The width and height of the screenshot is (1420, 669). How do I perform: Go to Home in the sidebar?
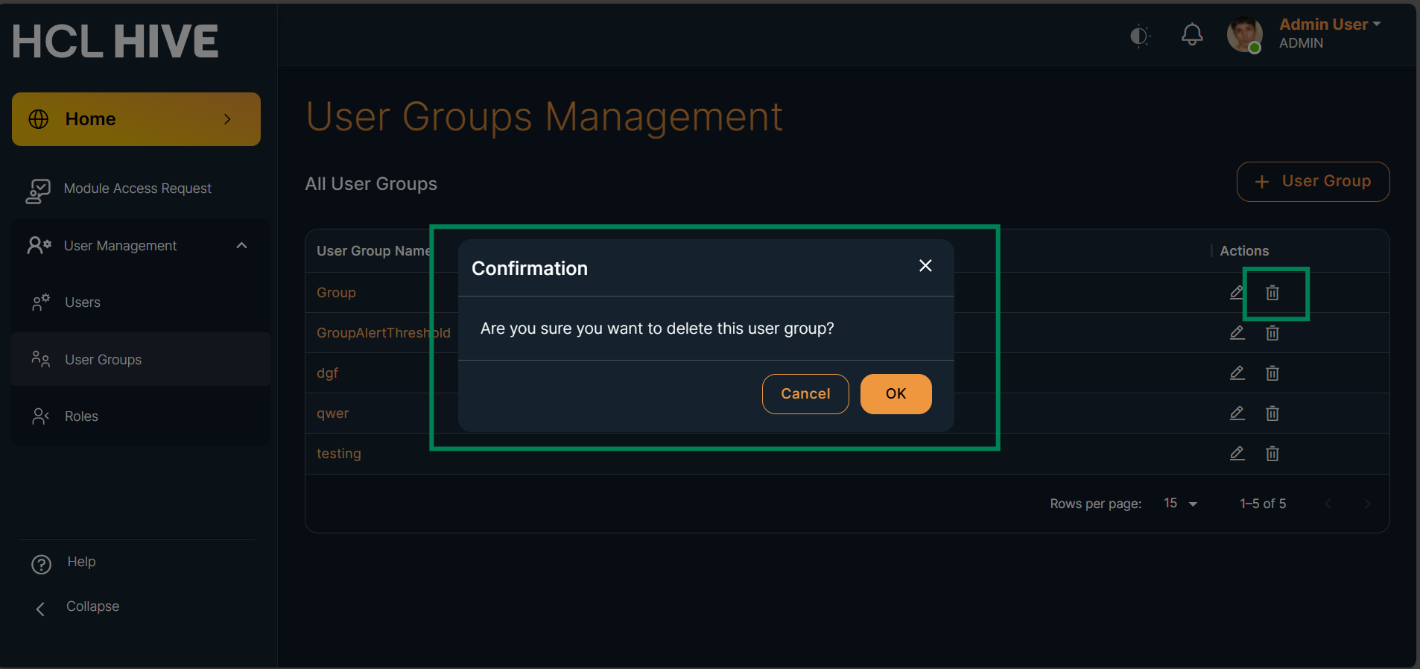[136, 119]
